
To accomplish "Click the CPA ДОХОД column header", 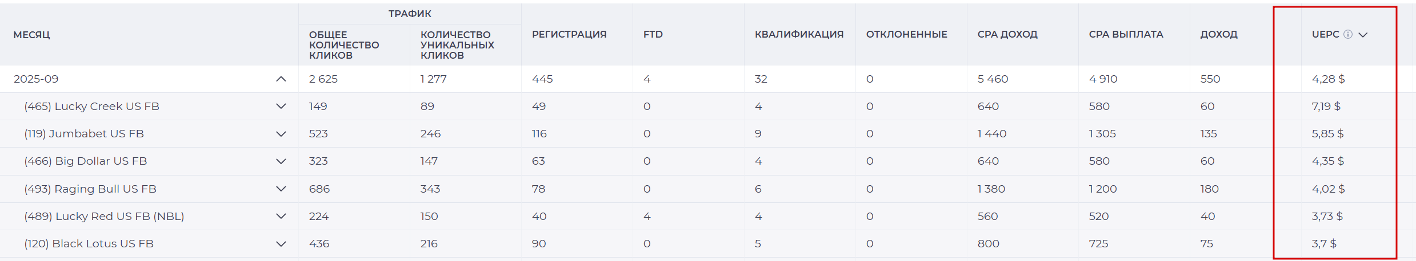I will pyautogui.click(x=1007, y=34).
